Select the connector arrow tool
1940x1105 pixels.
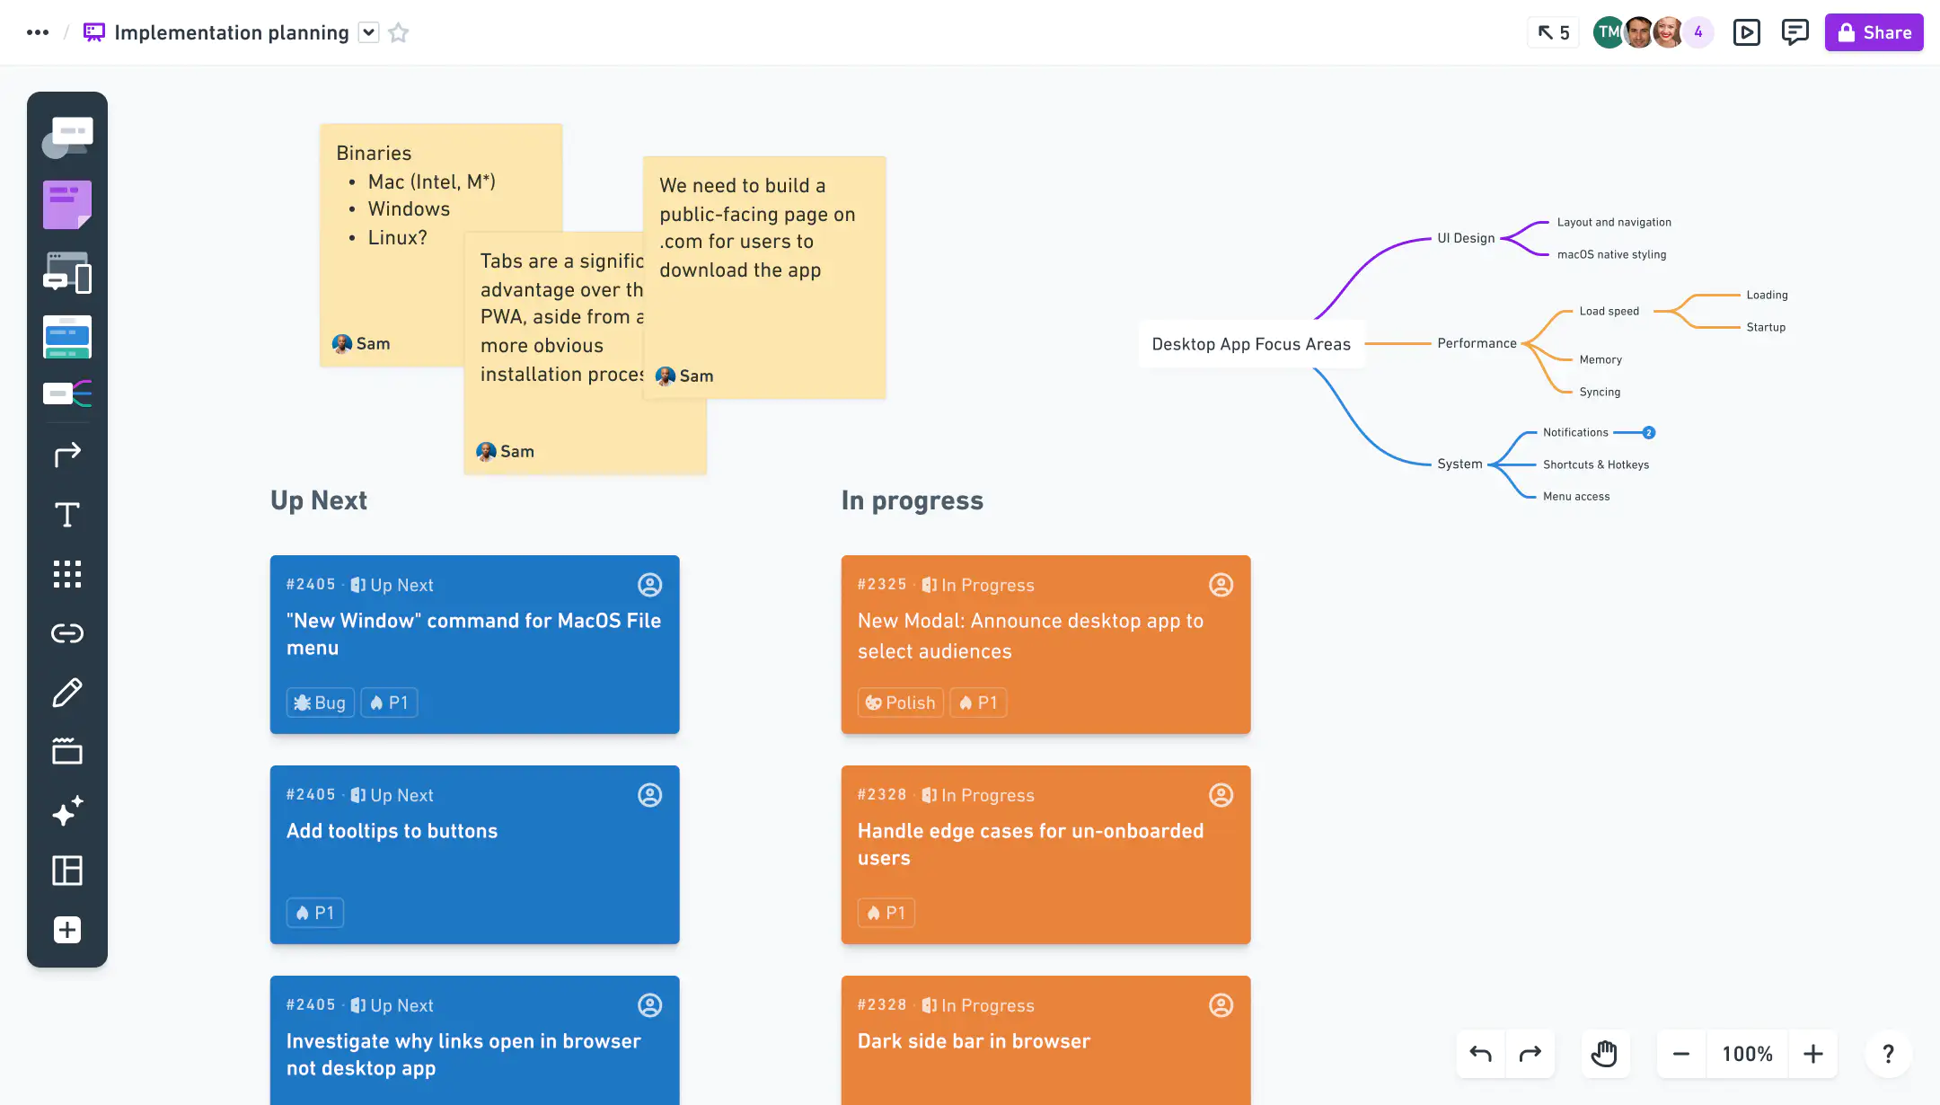(67, 455)
